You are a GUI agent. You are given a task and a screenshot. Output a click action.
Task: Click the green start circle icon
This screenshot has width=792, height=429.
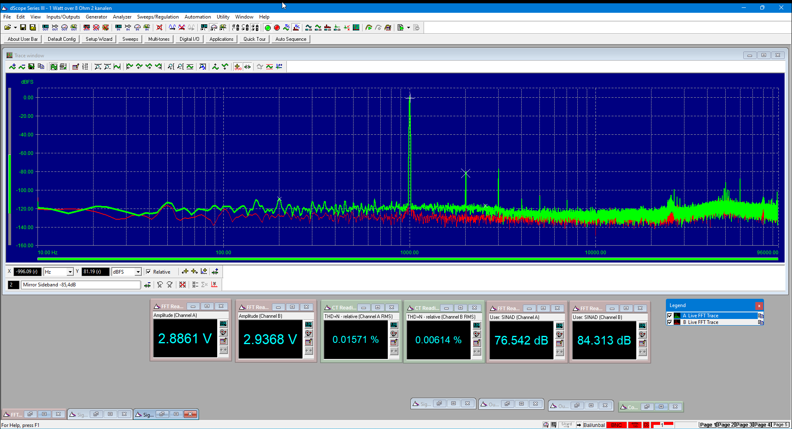click(x=268, y=28)
